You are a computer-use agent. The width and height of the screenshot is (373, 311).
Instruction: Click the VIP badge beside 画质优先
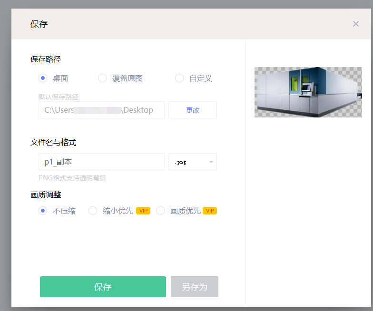(x=210, y=211)
